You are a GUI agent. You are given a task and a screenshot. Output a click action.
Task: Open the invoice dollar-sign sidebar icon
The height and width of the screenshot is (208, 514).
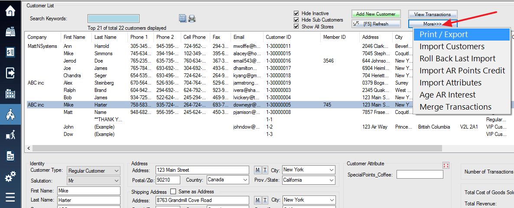pyautogui.click(x=10, y=52)
